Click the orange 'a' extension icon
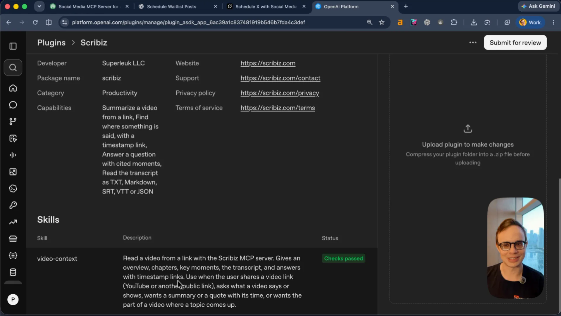 400,22
